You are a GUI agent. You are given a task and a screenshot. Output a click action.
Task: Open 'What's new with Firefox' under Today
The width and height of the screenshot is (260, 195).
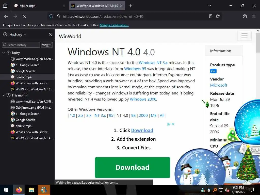pyautogui.click(x=29, y=83)
